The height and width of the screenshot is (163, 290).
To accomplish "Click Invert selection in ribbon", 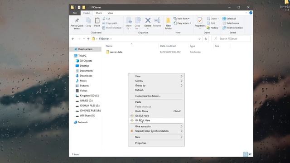I will pyautogui.click(x=232, y=28).
